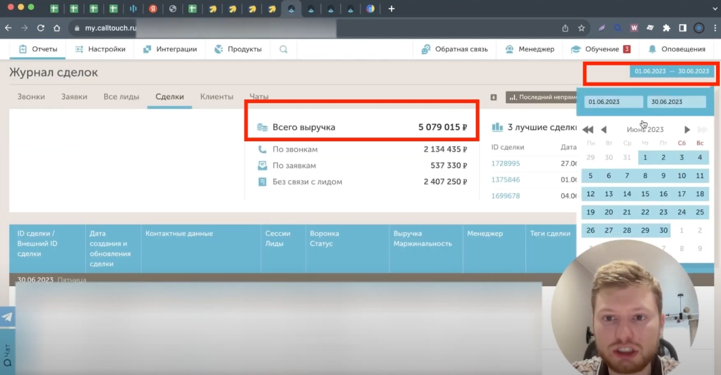This screenshot has height=375, width=721.
Task: Open deal ID 1375846
Action: [506, 179]
